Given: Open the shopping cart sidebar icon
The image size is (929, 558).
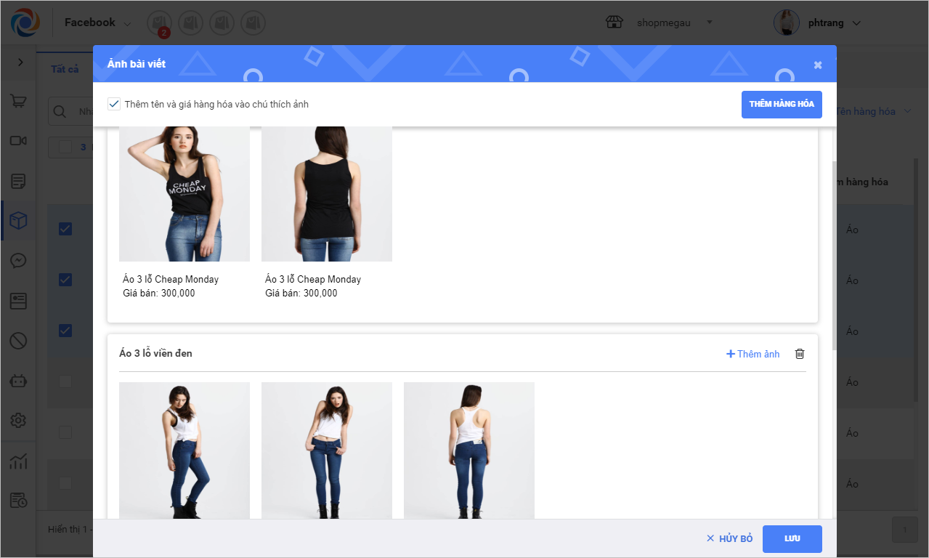Looking at the screenshot, I should click(x=18, y=102).
